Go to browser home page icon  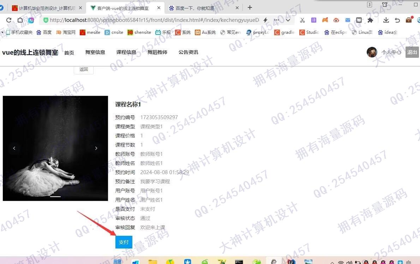point(20,20)
